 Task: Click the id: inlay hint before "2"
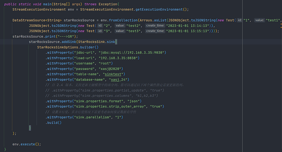(x=100, y=26)
